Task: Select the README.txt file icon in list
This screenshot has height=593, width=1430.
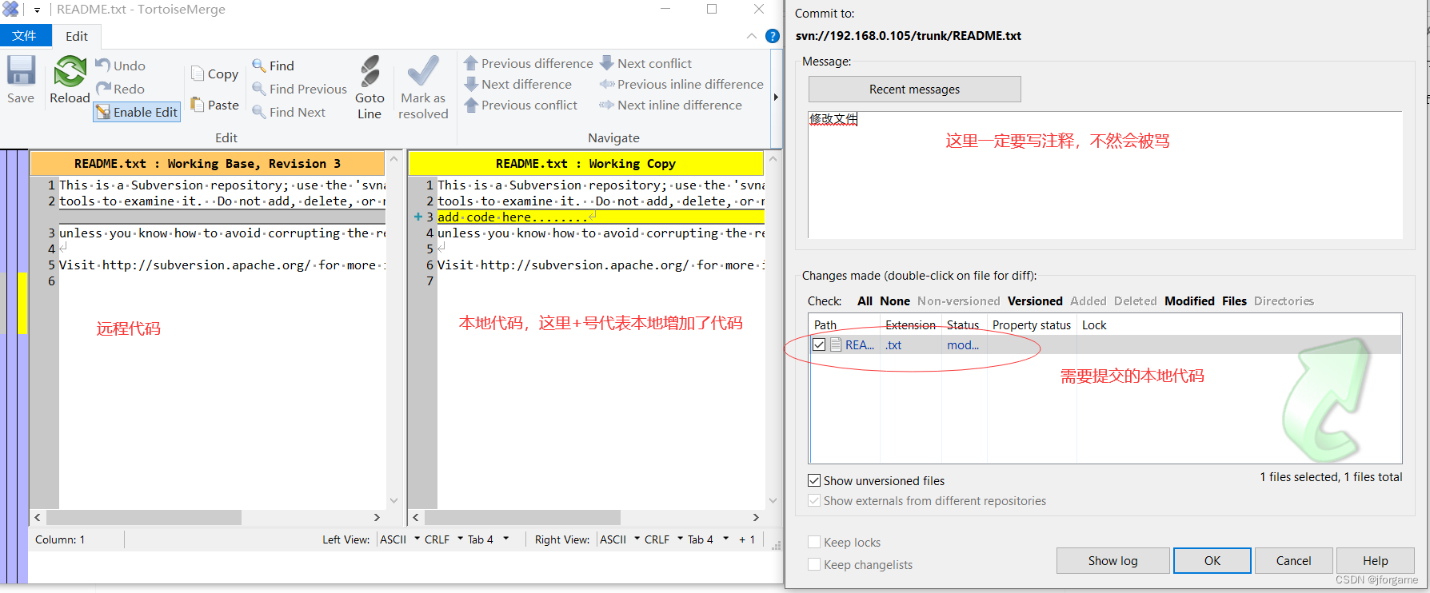Action: (835, 344)
